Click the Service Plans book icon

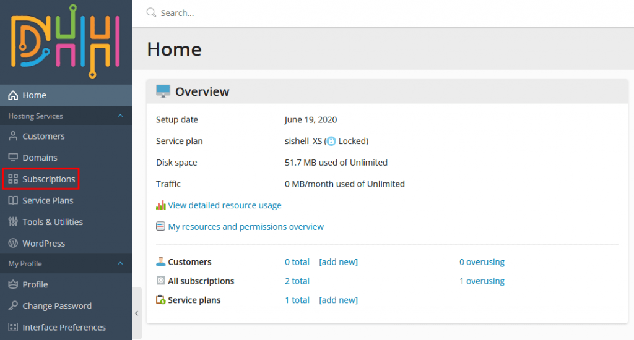12,200
